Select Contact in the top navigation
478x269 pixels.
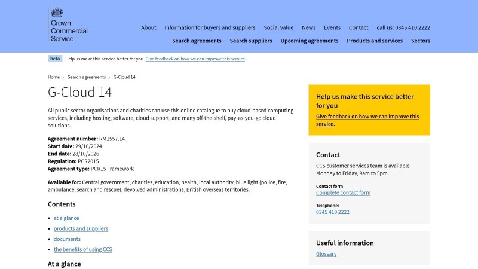tap(358, 27)
